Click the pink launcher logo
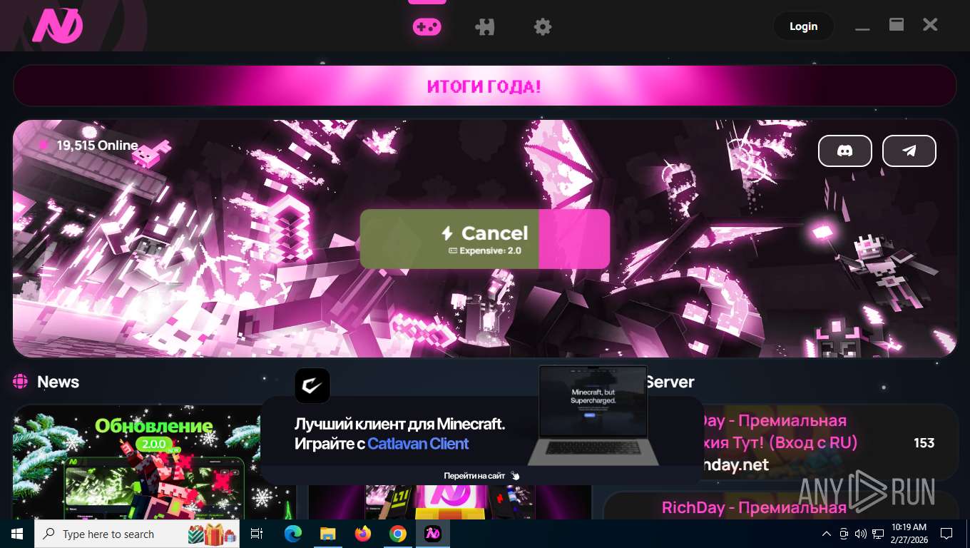 (x=58, y=25)
